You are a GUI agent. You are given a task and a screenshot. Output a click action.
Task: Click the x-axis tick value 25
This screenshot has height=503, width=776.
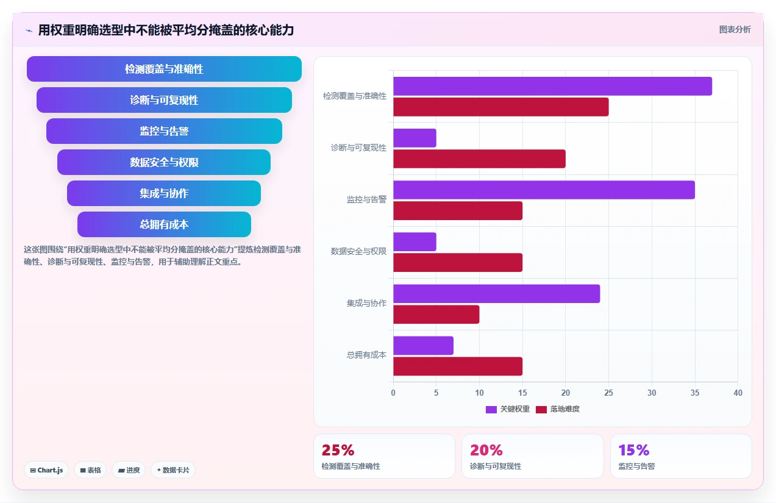coord(608,393)
